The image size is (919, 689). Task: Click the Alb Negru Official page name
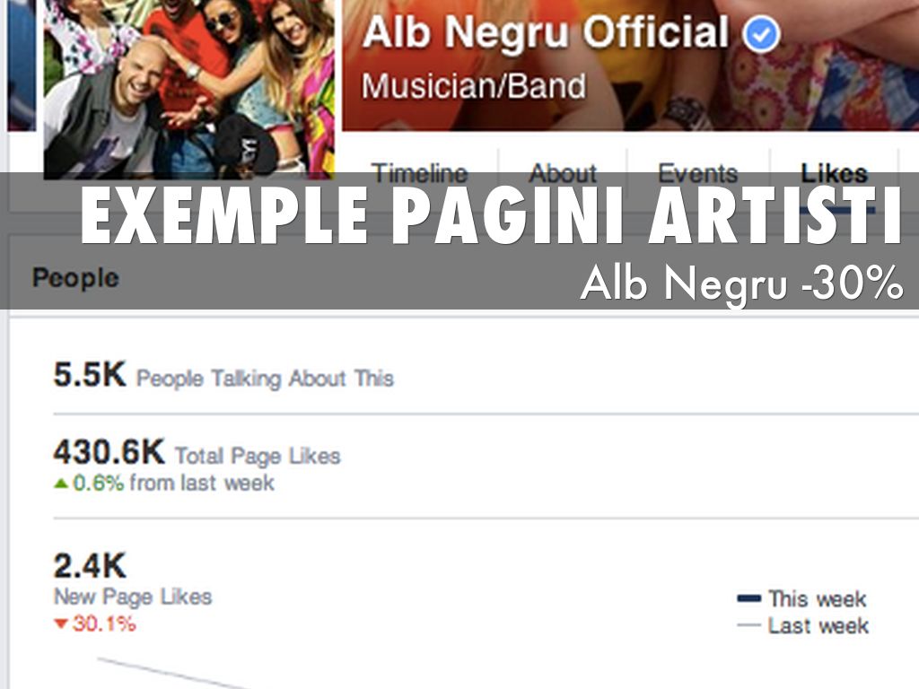click(x=545, y=32)
